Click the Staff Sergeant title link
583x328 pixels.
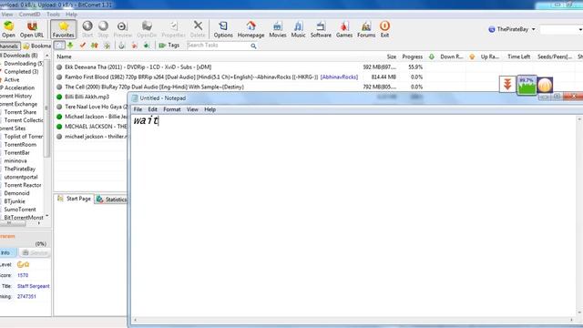tap(33, 286)
